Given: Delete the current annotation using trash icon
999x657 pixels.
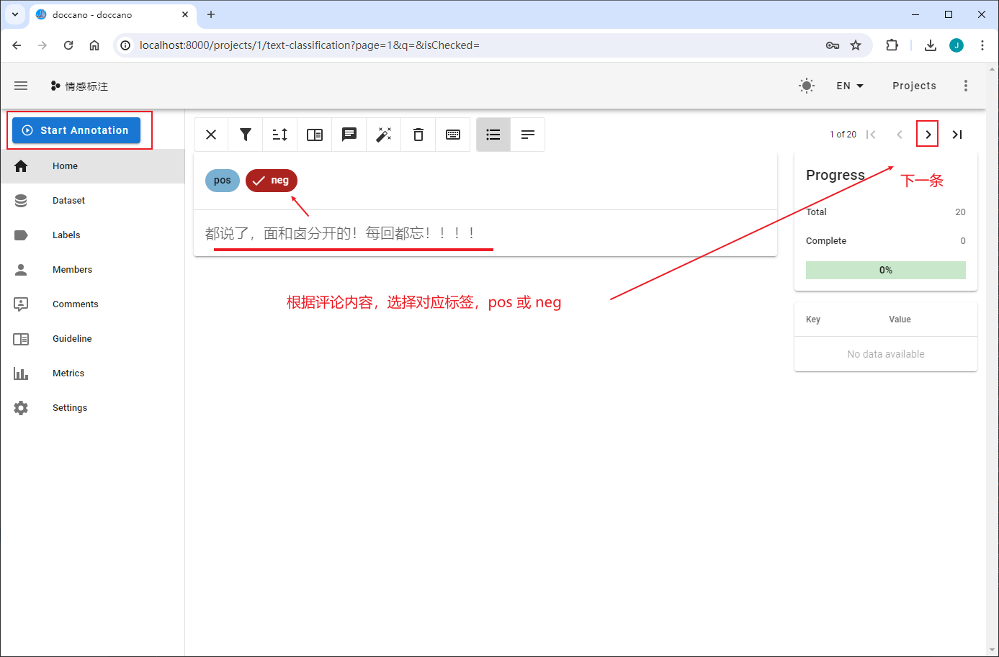Looking at the screenshot, I should click(x=418, y=134).
